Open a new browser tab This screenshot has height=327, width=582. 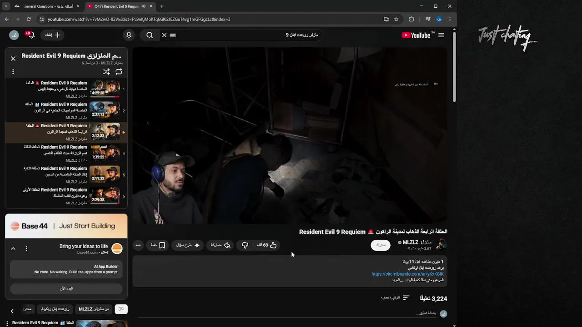point(161,6)
